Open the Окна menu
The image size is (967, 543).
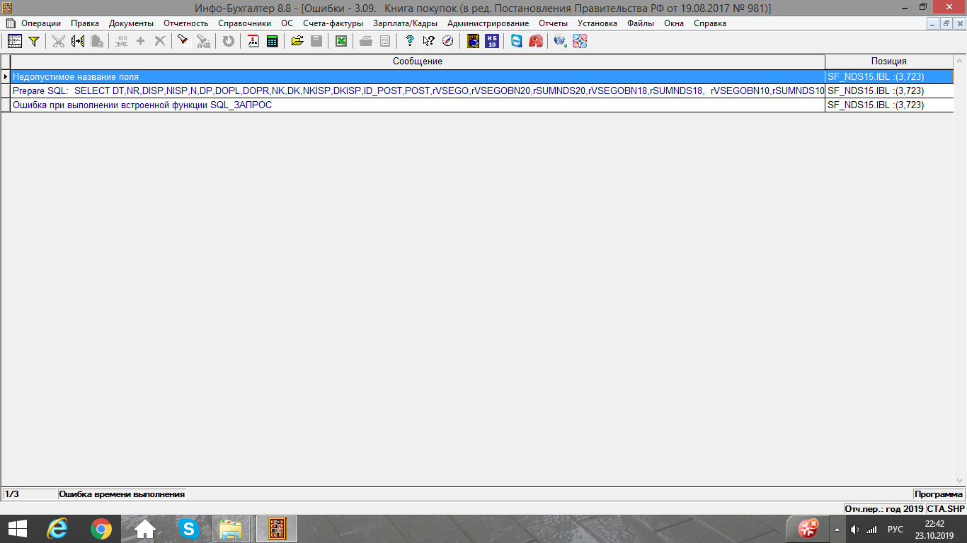[674, 23]
